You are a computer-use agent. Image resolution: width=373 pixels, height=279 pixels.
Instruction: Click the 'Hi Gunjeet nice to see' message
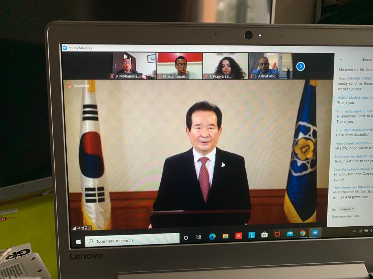click(354, 161)
